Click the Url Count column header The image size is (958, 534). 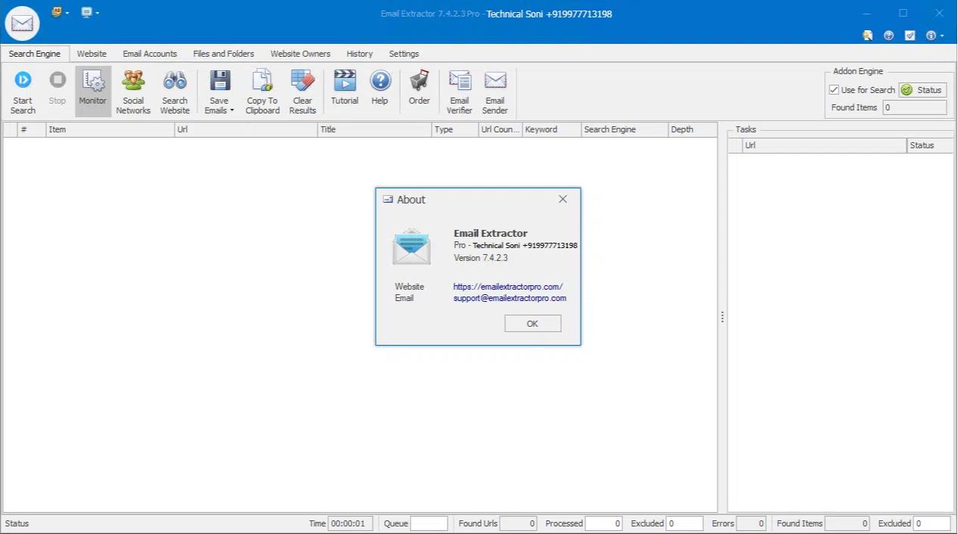pos(501,129)
